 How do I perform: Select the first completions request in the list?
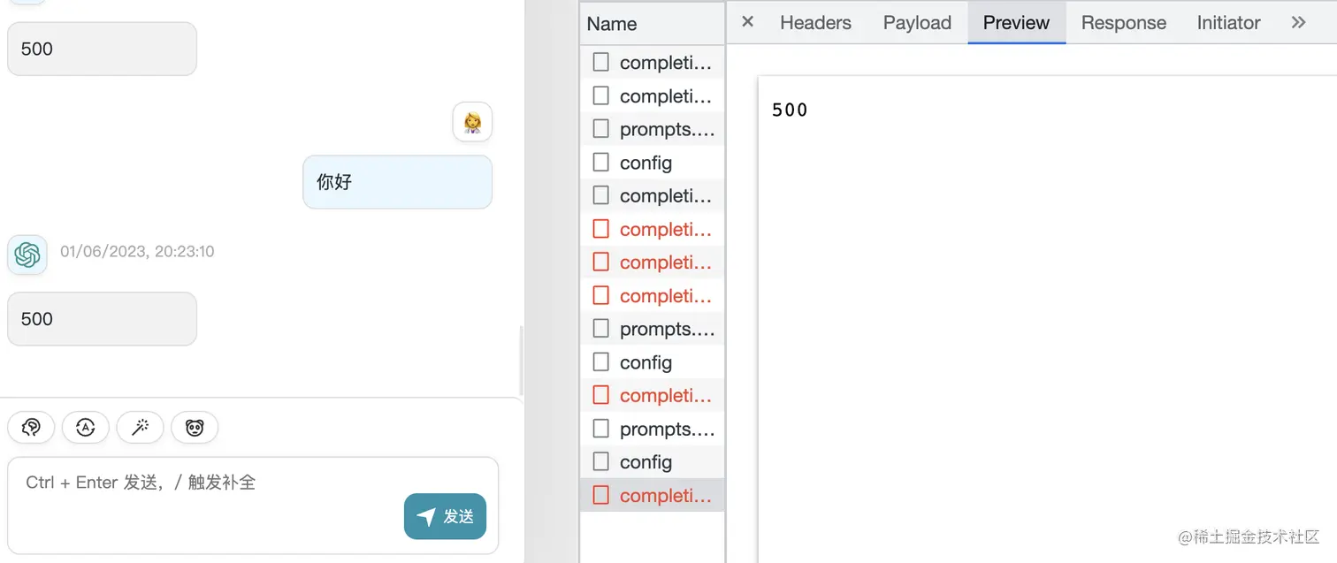(653, 63)
